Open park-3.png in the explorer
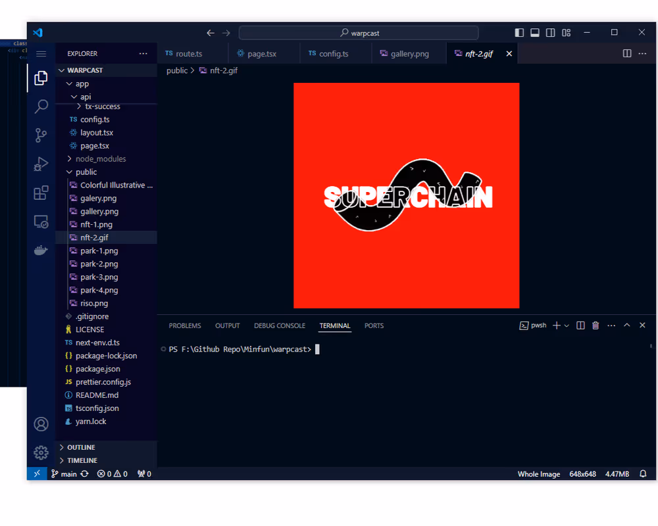 tap(99, 277)
